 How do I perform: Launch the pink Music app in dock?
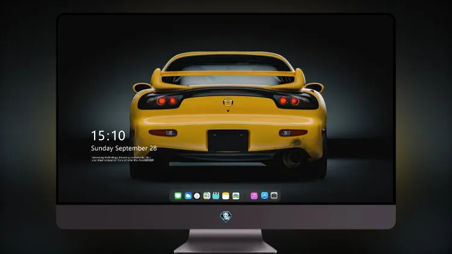(x=254, y=196)
